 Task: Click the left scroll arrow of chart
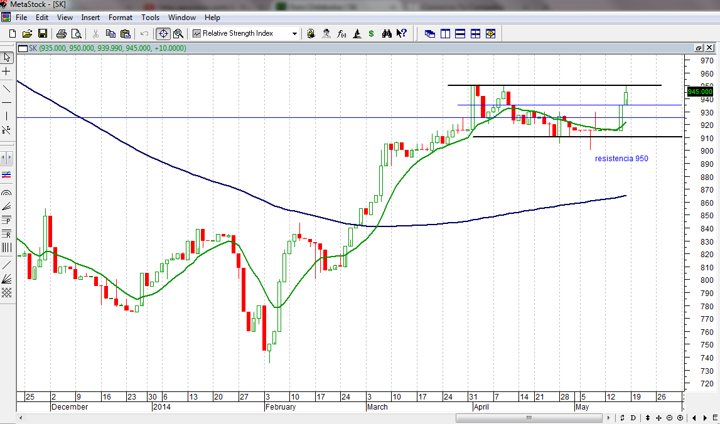21,418
